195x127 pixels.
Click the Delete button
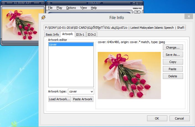[173, 76]
